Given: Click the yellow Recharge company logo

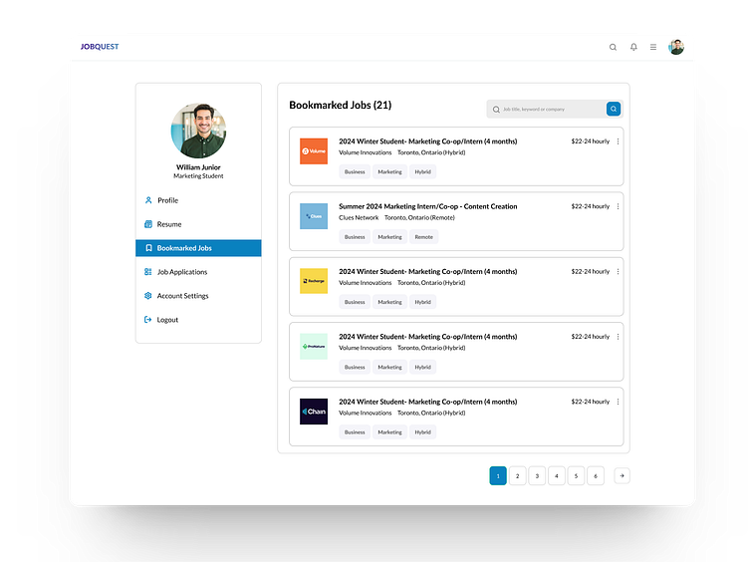Looking at the screenshot, I should (x=314, y=281).
